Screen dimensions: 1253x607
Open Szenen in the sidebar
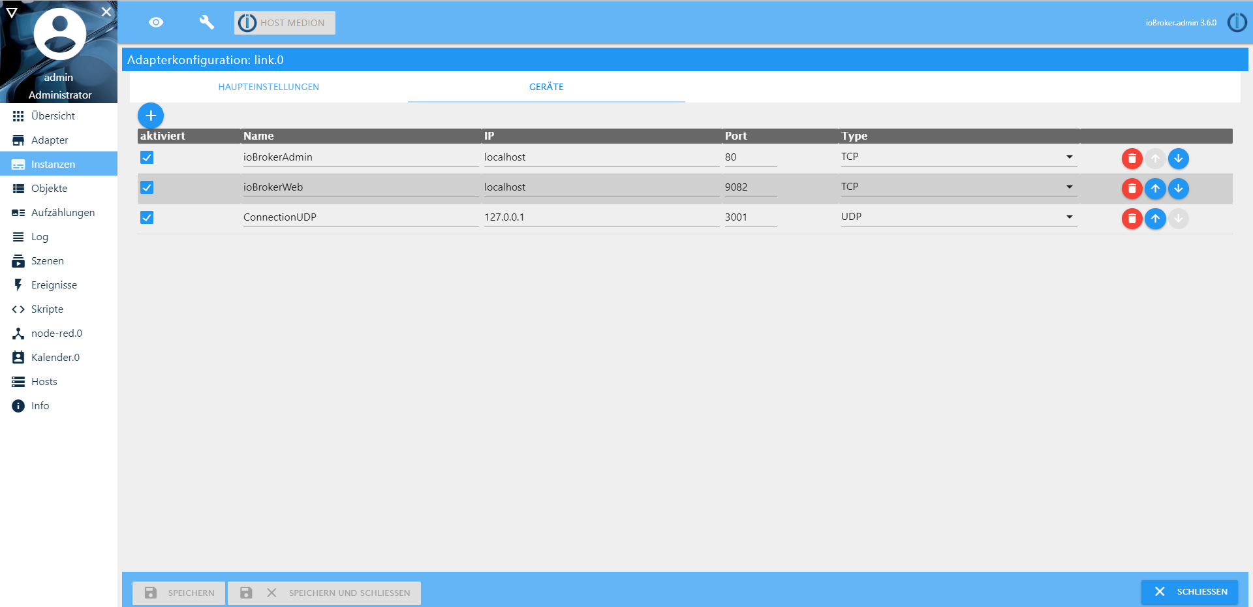coord(59,261)
